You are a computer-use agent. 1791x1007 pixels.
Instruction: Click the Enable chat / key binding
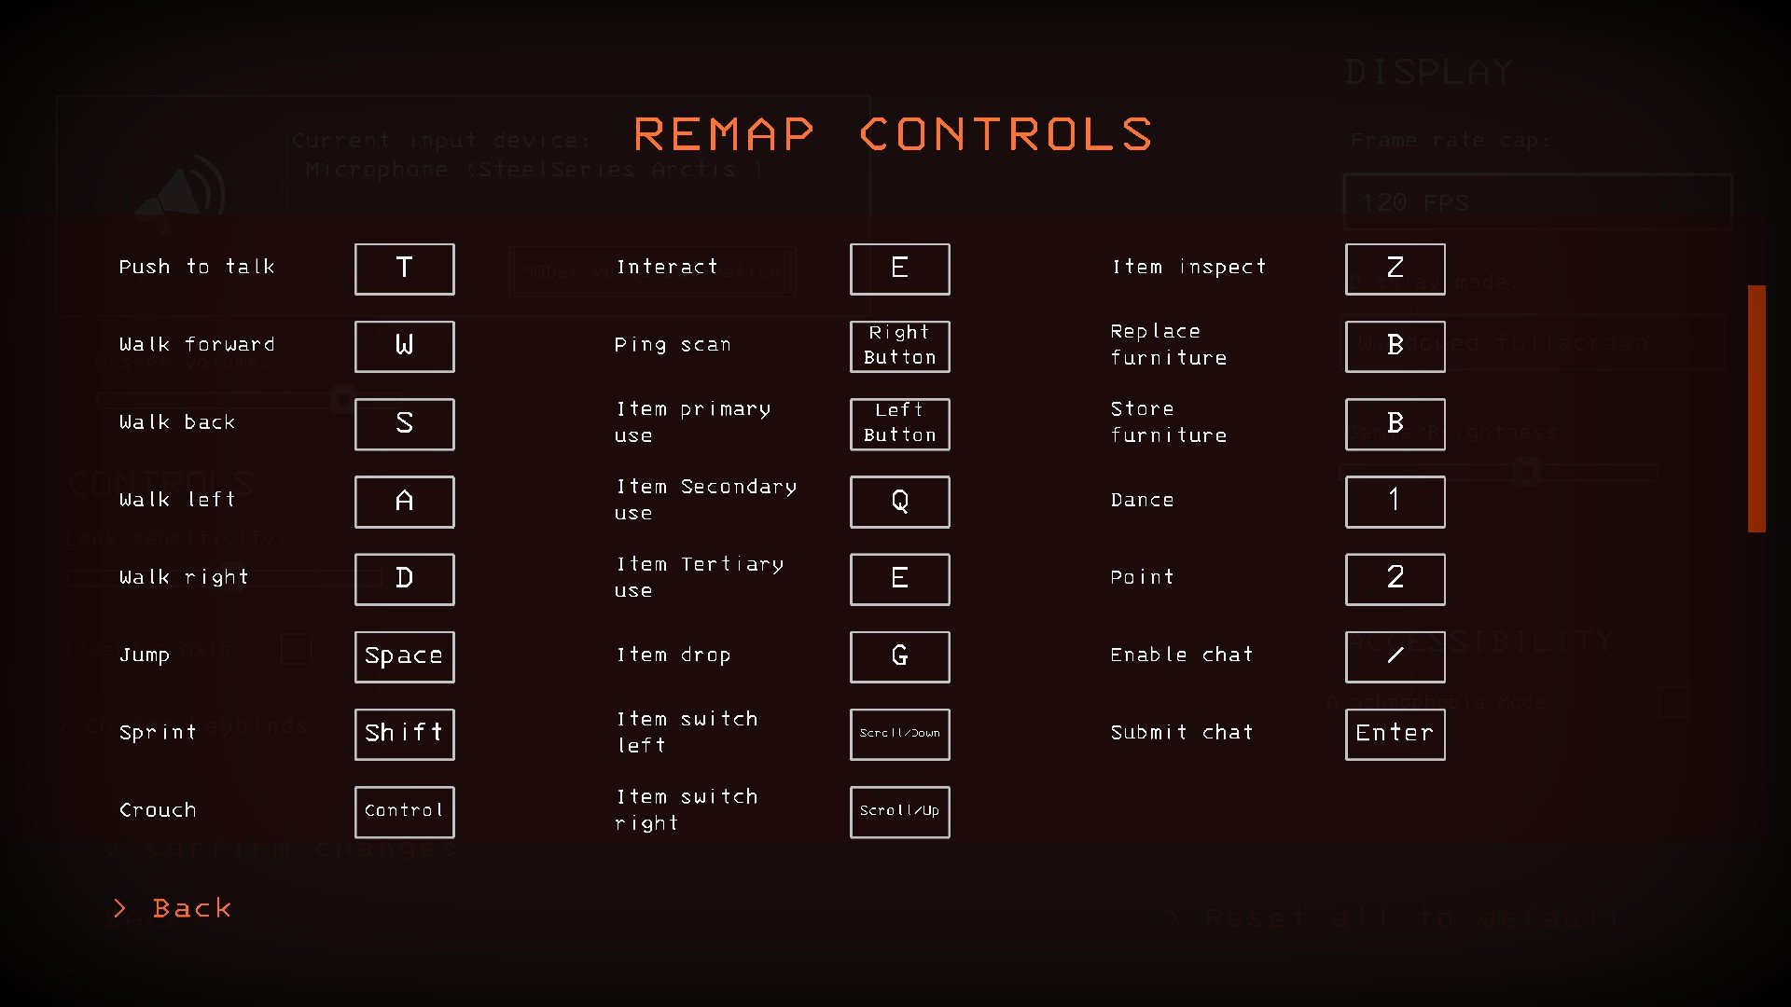tap(1395, 655)
